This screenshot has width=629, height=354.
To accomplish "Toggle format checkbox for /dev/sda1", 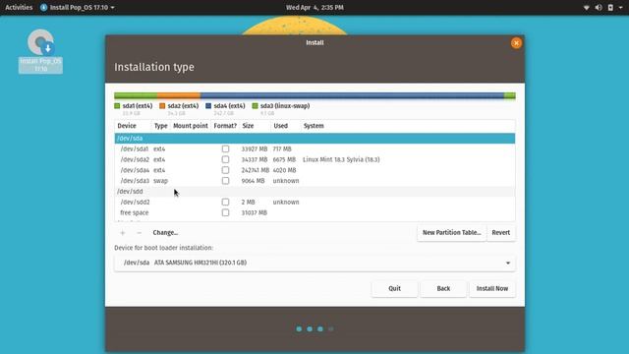I will pos(225,148).
